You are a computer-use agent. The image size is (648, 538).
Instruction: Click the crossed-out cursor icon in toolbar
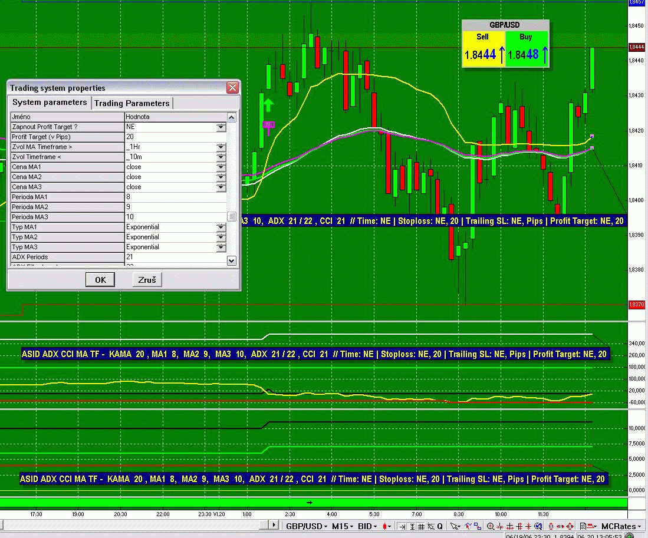[430, 526]
